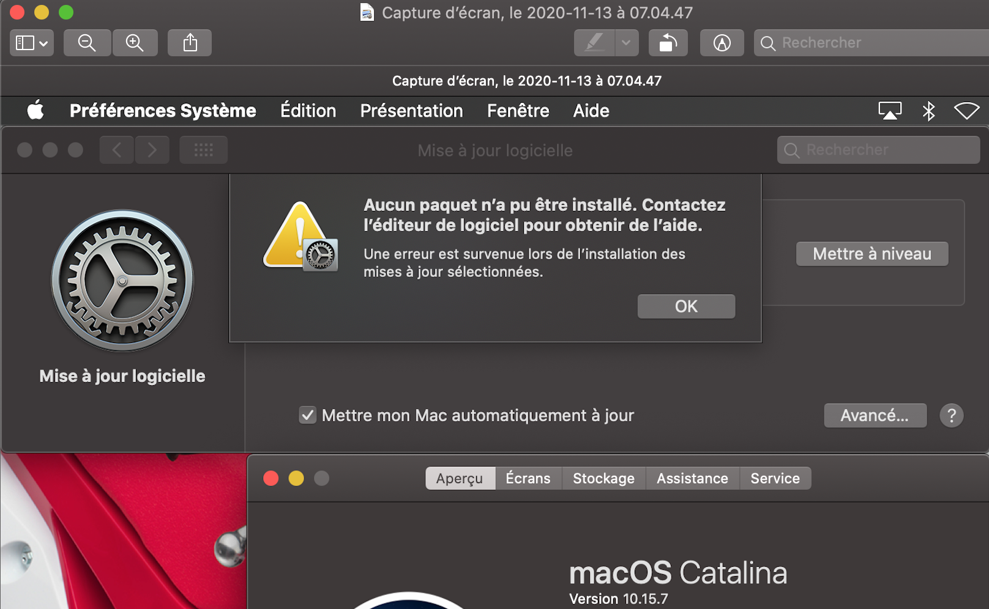Screen dimensions: 989x609
Task: Switch to the Écrans tab
Action: coord(528,479)
